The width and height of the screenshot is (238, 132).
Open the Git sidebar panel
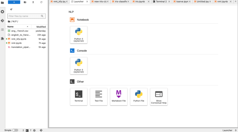click(2, 20)
